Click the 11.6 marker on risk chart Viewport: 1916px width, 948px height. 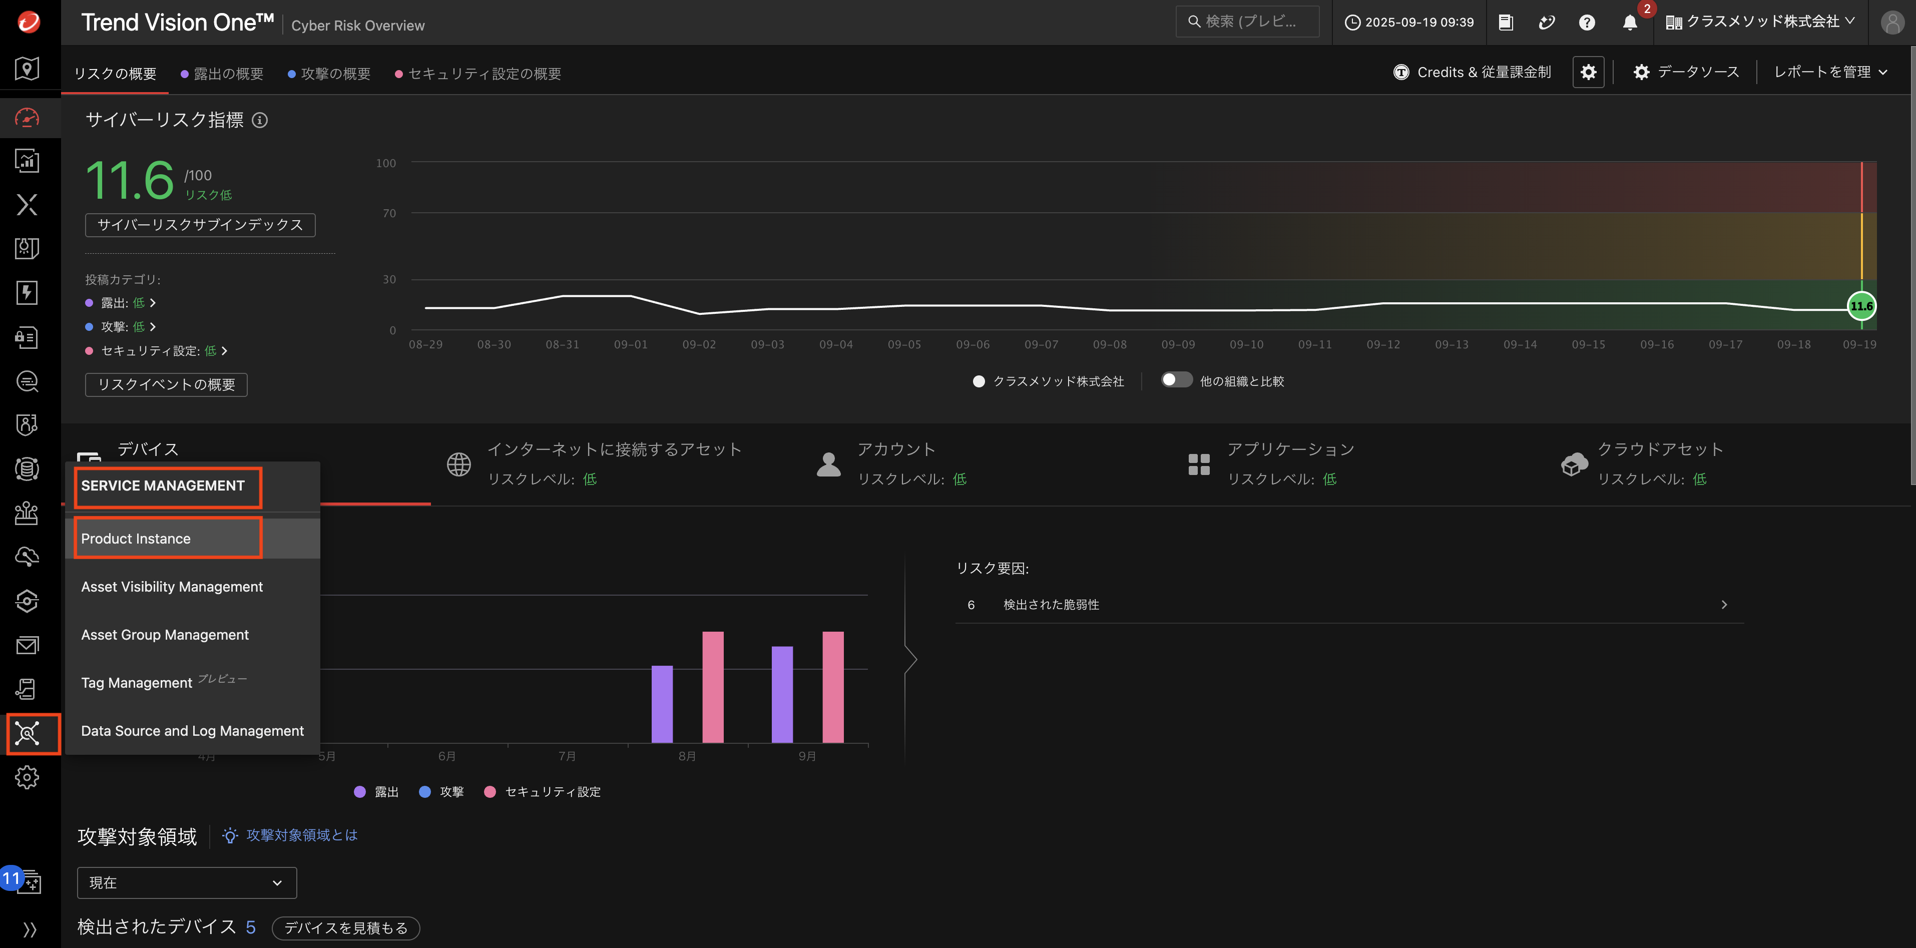(x=1861, y=306)
